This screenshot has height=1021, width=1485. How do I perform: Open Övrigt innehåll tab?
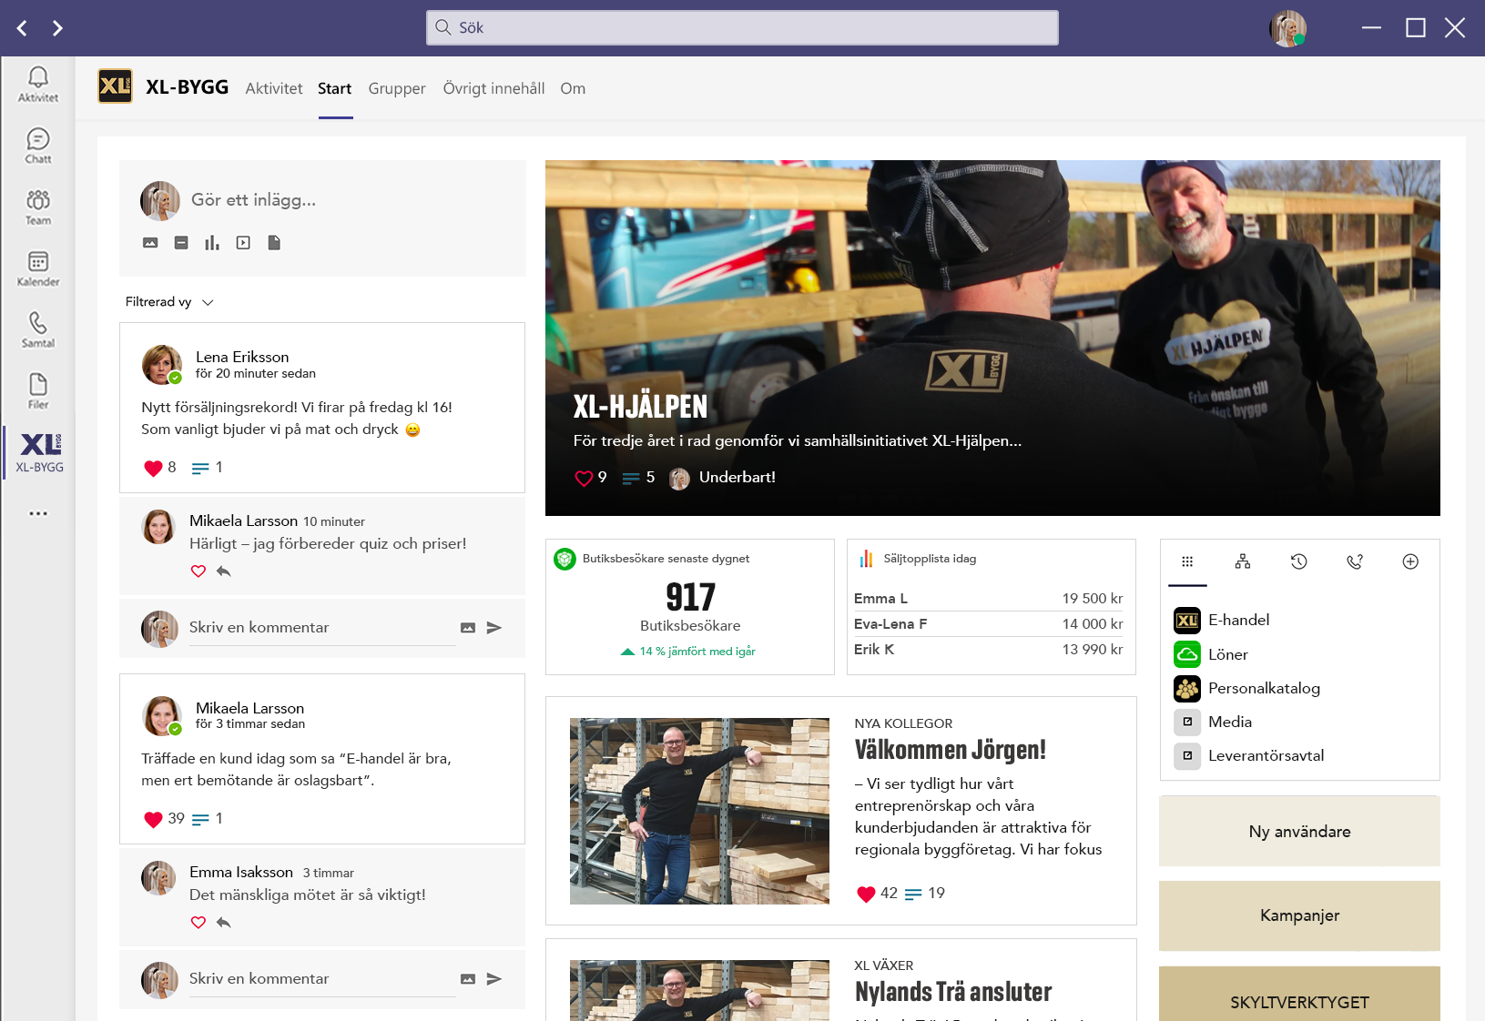pos(493,88)
